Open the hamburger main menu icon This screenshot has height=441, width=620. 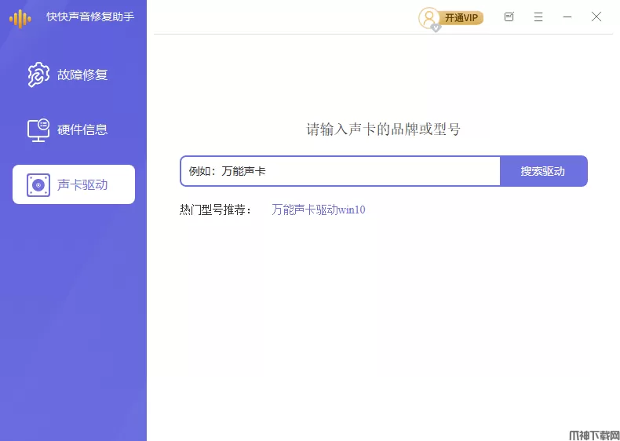[x=538, y=16]
